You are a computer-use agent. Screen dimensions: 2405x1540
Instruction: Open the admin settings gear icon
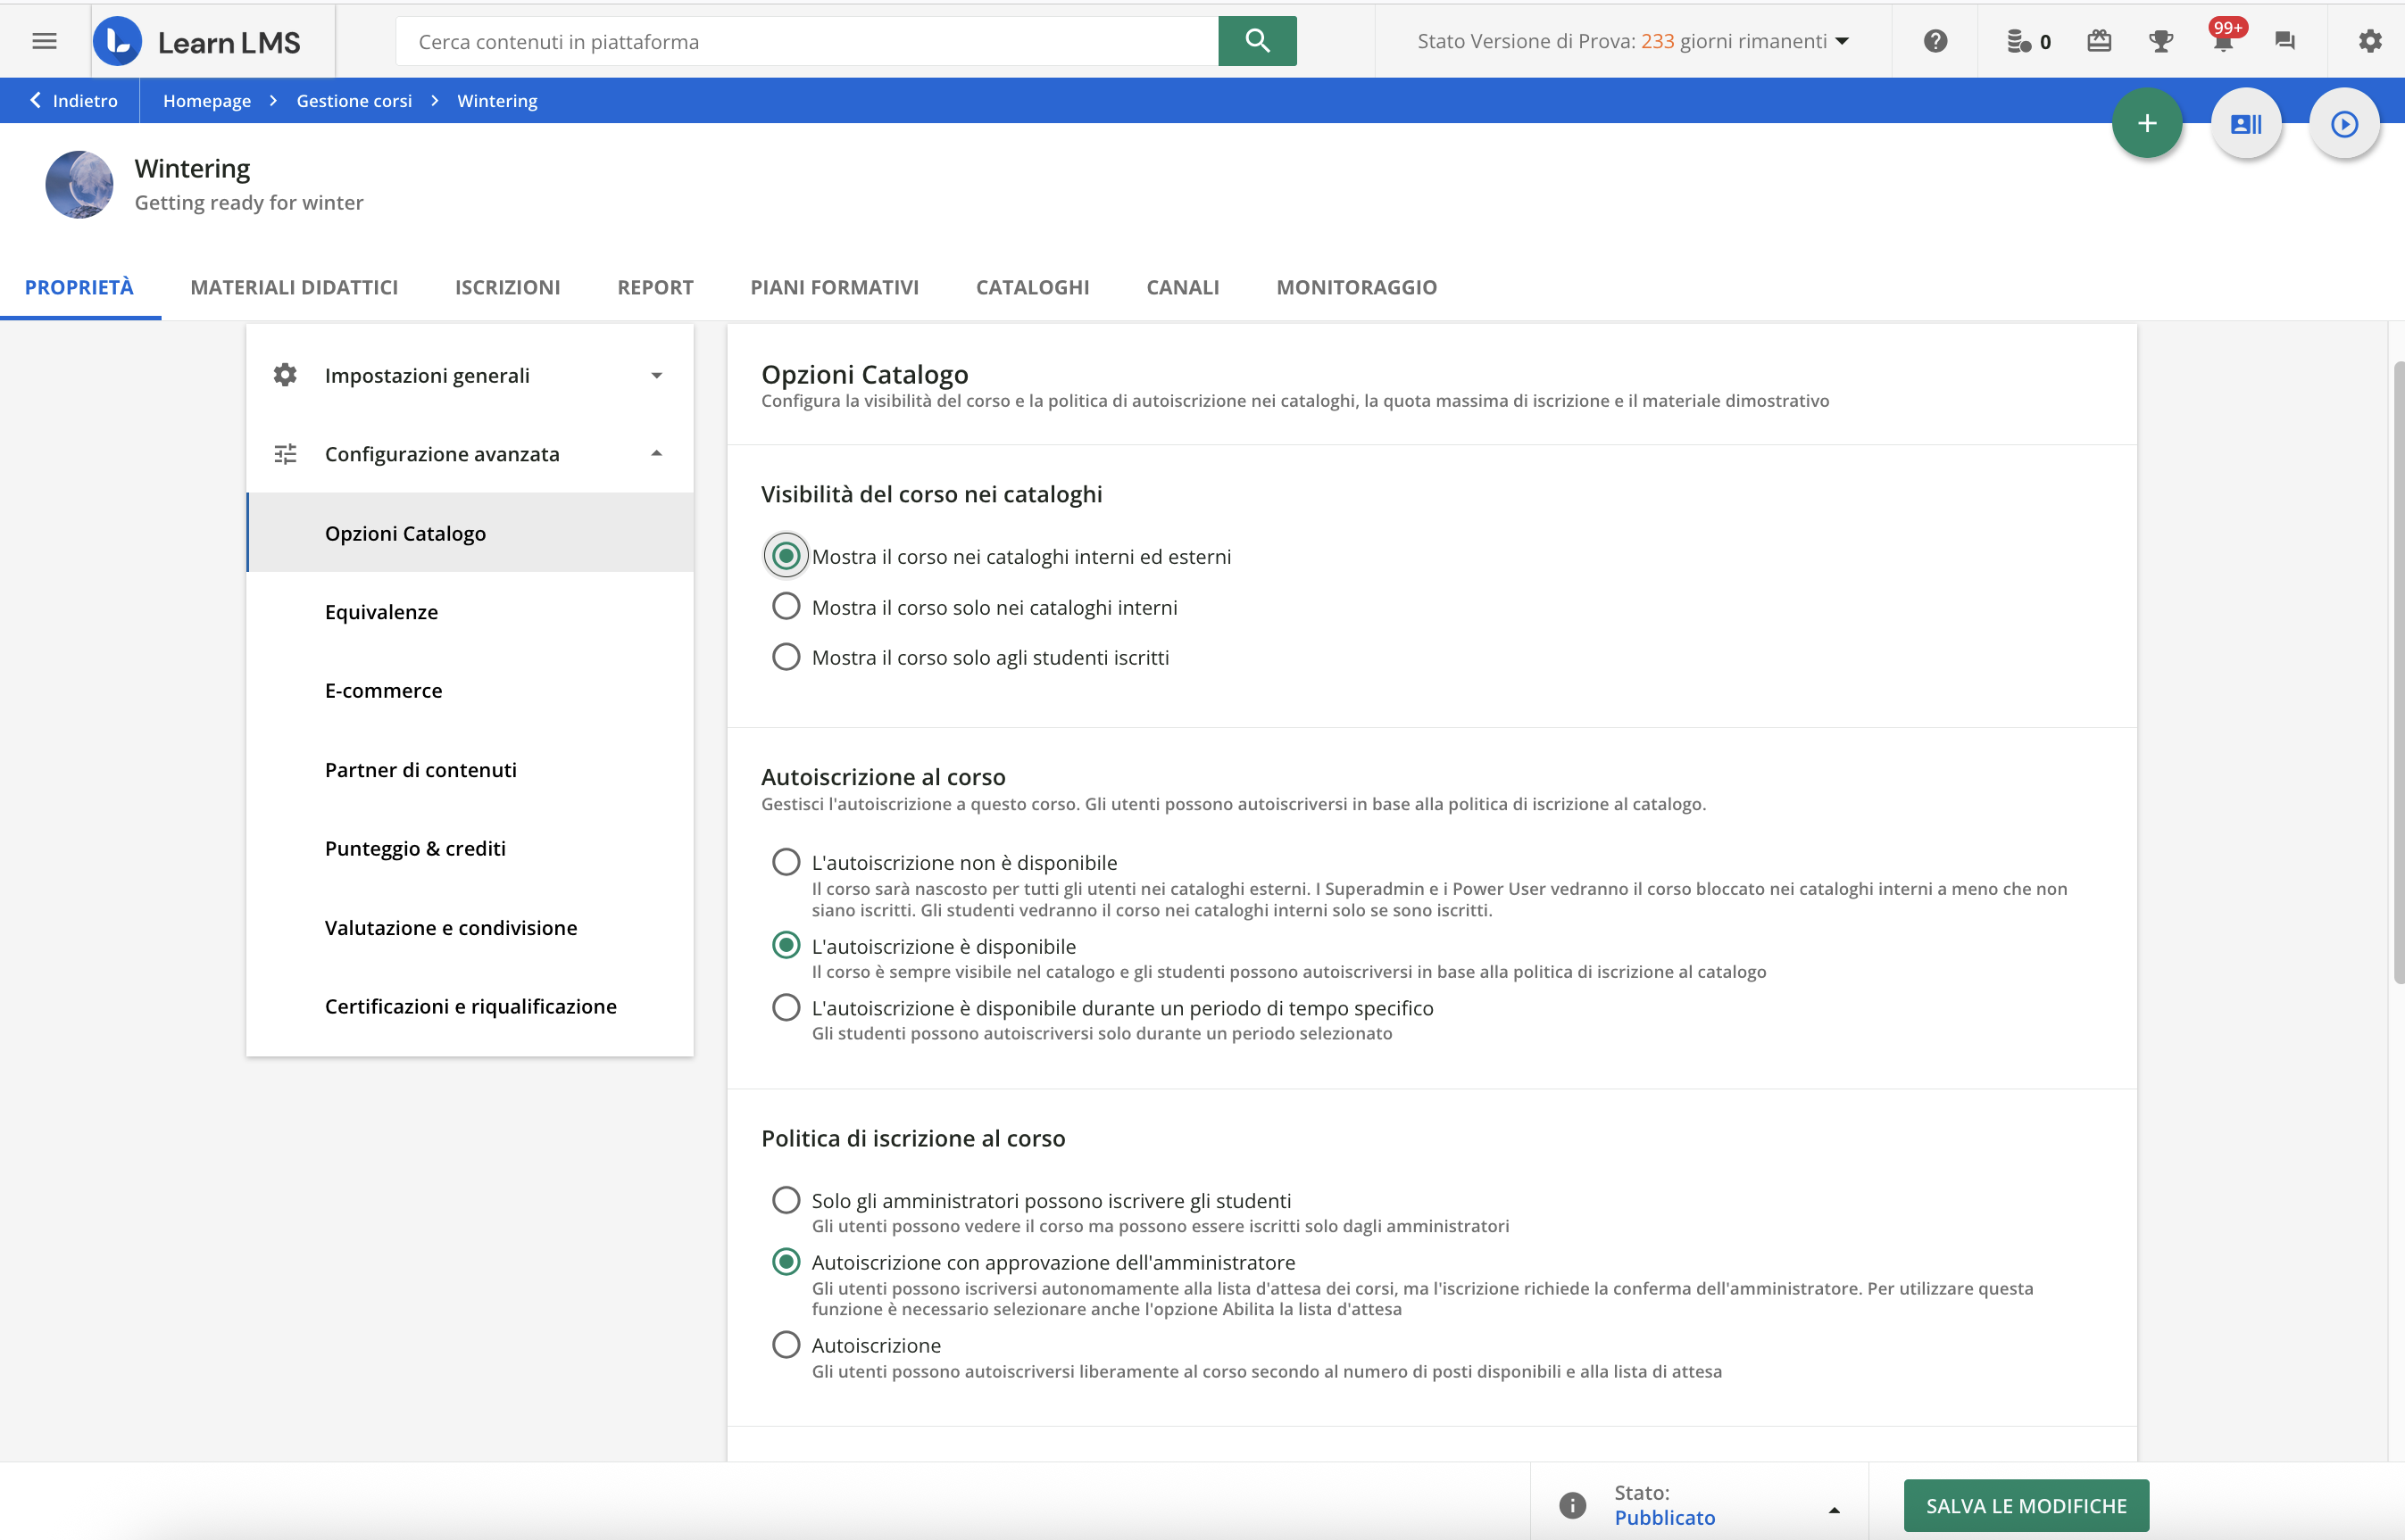pyautogui.click(x=2370, y=41)
